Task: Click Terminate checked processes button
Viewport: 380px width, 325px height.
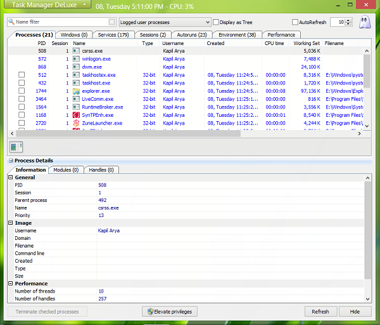Action: tap(47, 312)
